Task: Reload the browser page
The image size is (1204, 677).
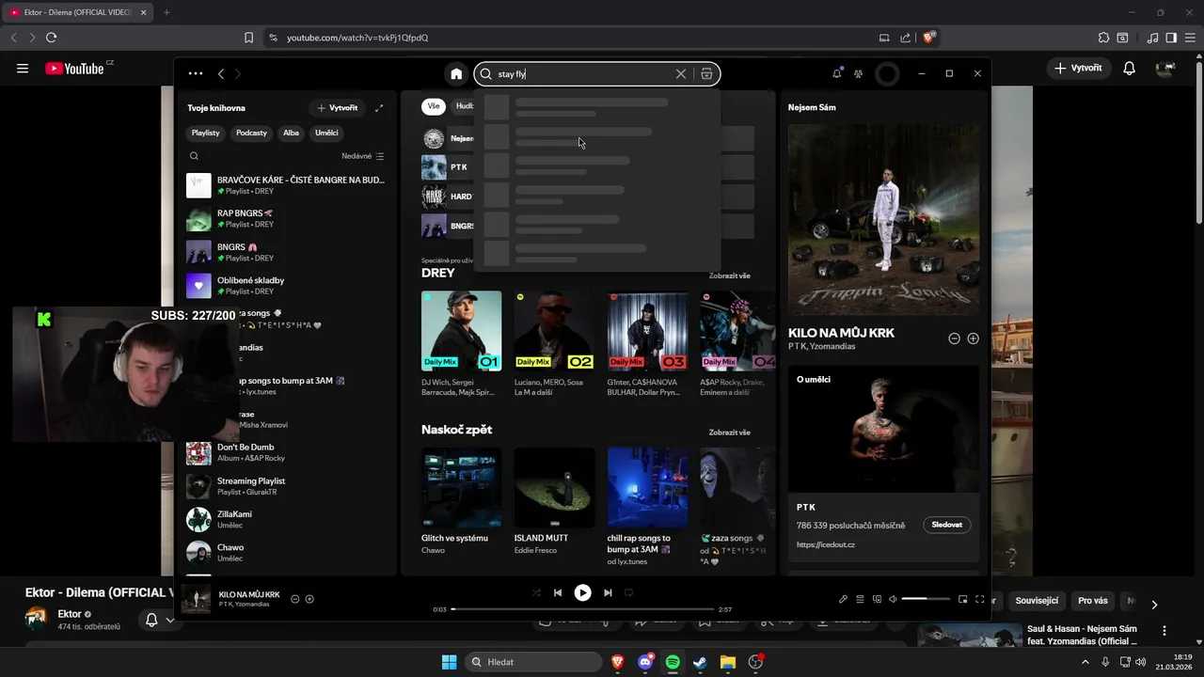Action: coord(51,38)
